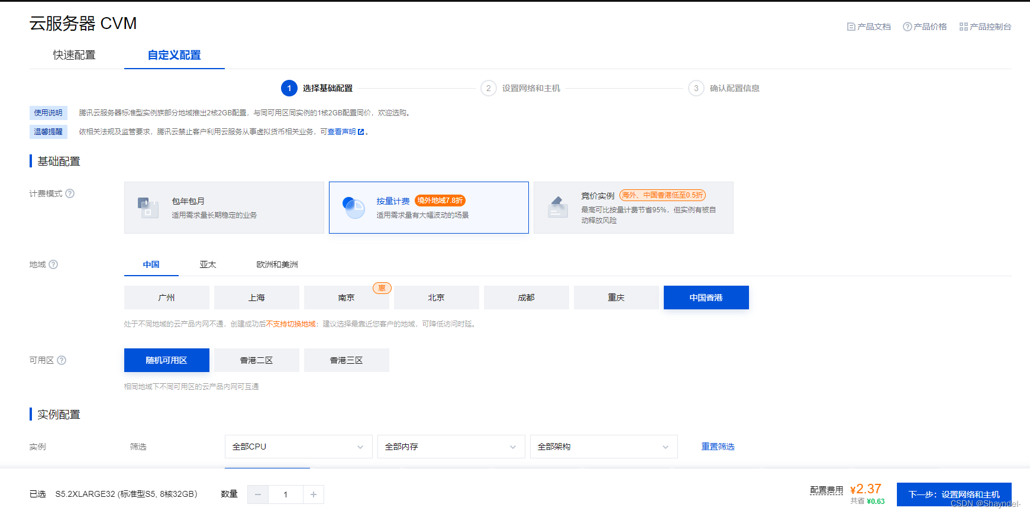Open the 全部内存 filter dropdown
This screenshot has height=514, width=1030.
pyautogui.click(x=451, y=447)
